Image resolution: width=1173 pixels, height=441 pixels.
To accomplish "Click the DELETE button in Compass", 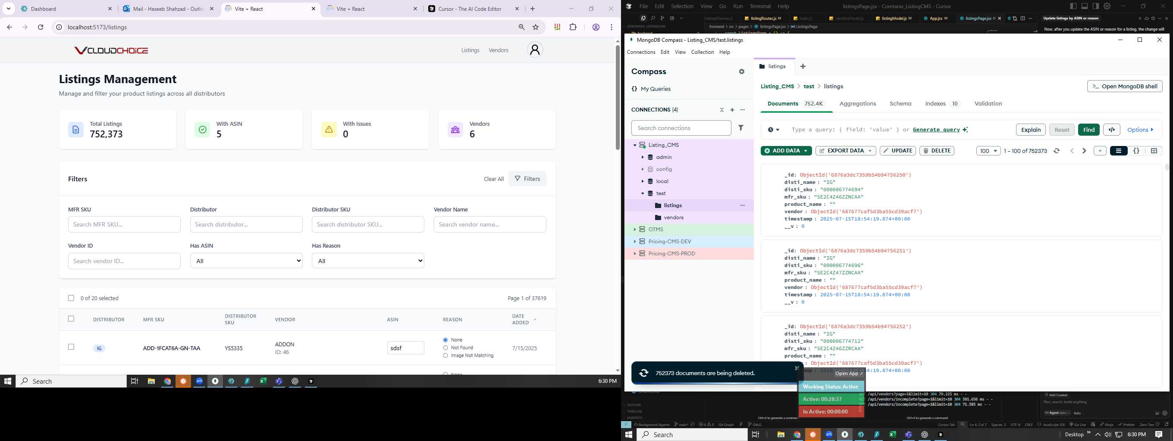I will [x=937, y=151].
